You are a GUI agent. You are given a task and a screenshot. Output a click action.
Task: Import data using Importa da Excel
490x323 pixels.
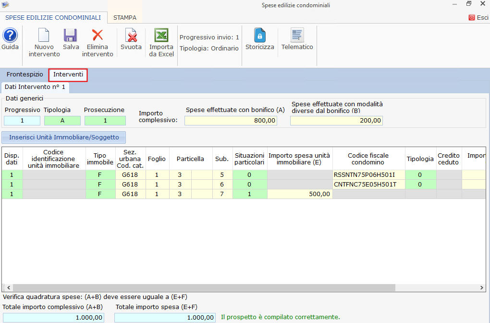[x=161, y=42]
